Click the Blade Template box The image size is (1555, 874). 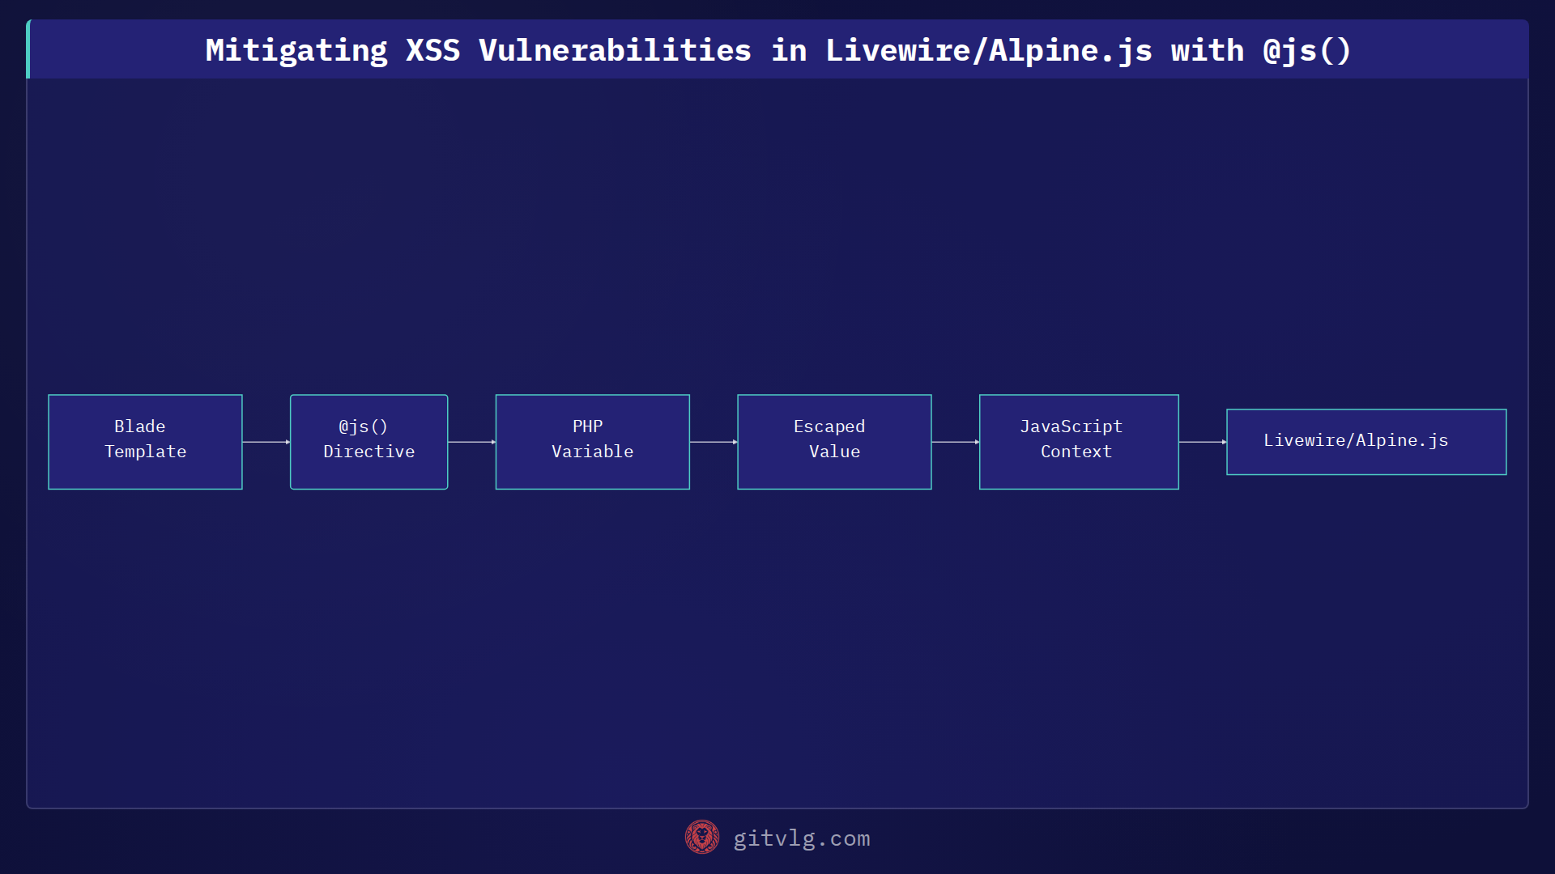click(x=145, y=442)
